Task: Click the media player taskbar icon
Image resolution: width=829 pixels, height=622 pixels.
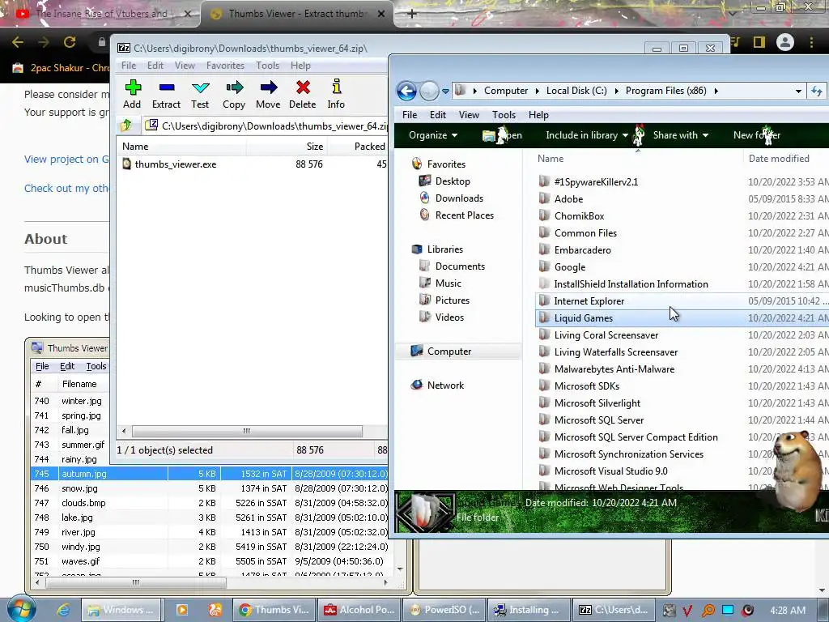Action: pos(182,610)
